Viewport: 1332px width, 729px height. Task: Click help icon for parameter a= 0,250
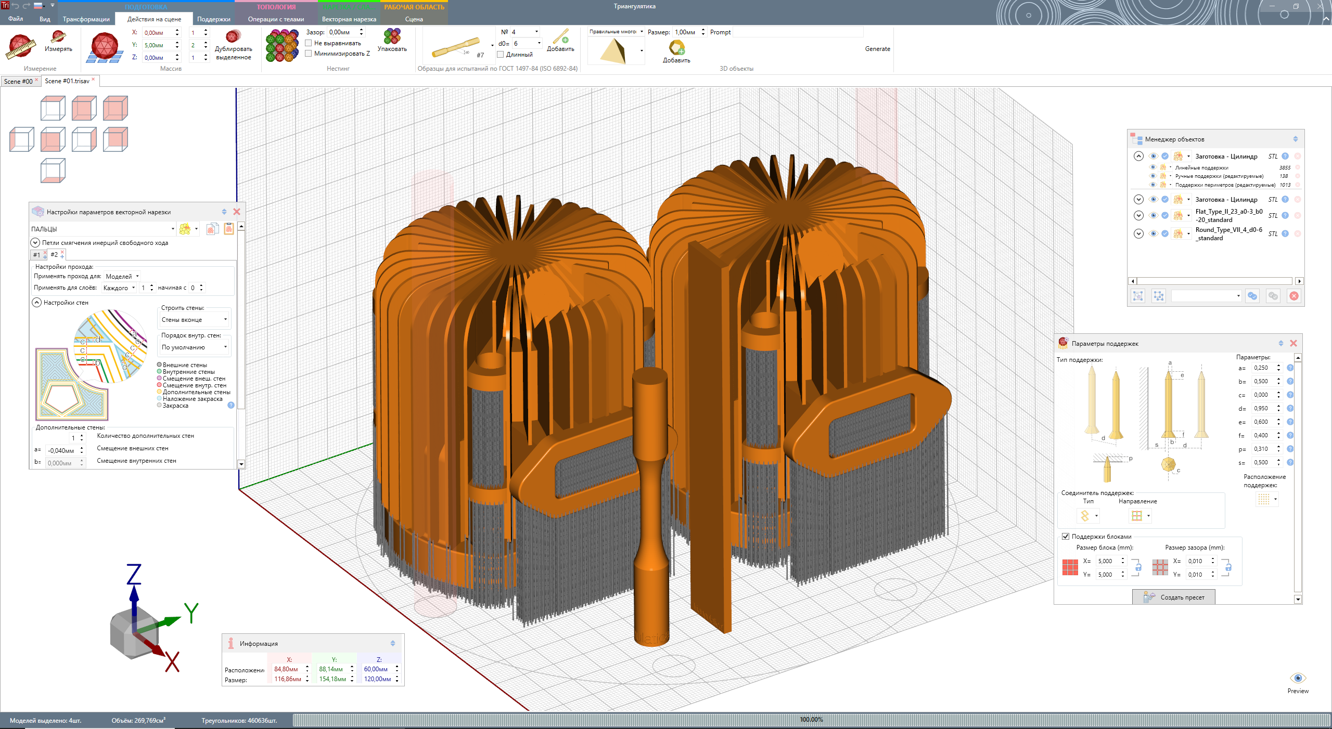pyautogui.click(x=1290, y=368)
